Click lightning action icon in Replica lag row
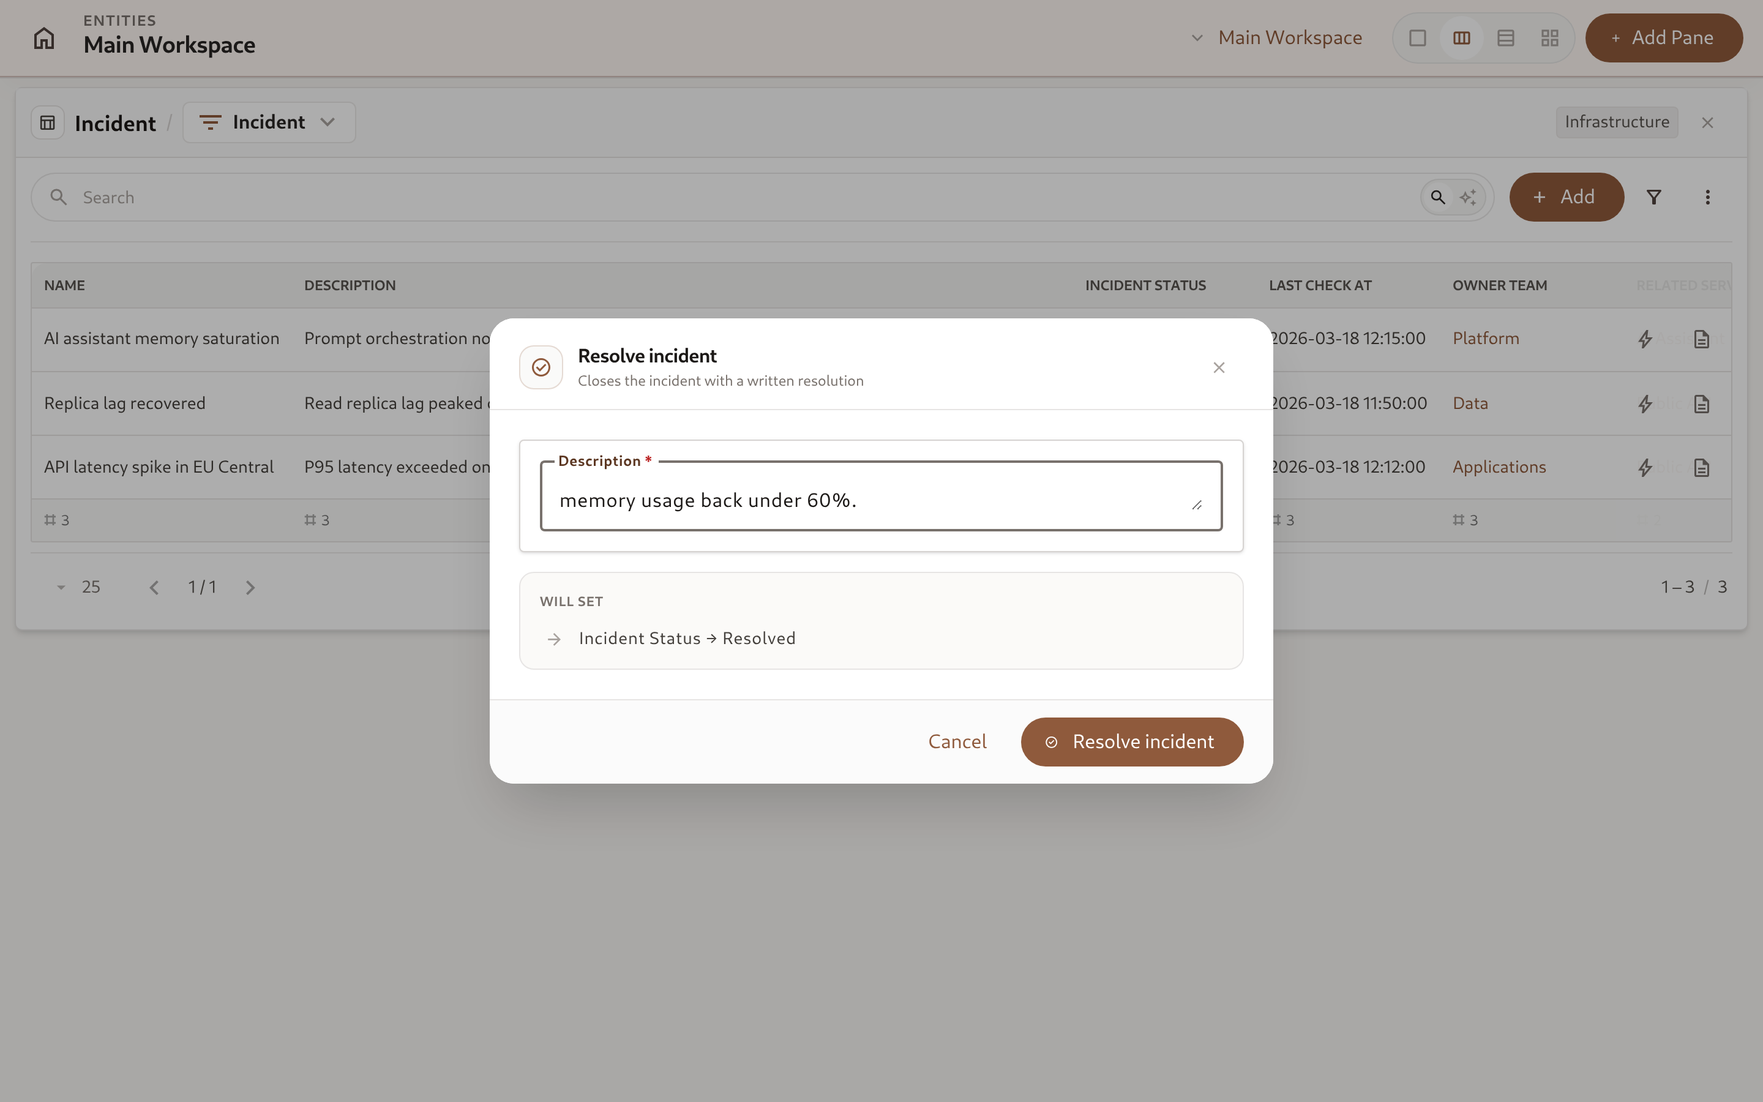1763x1102 pixels. click(x=1645, y=404)
